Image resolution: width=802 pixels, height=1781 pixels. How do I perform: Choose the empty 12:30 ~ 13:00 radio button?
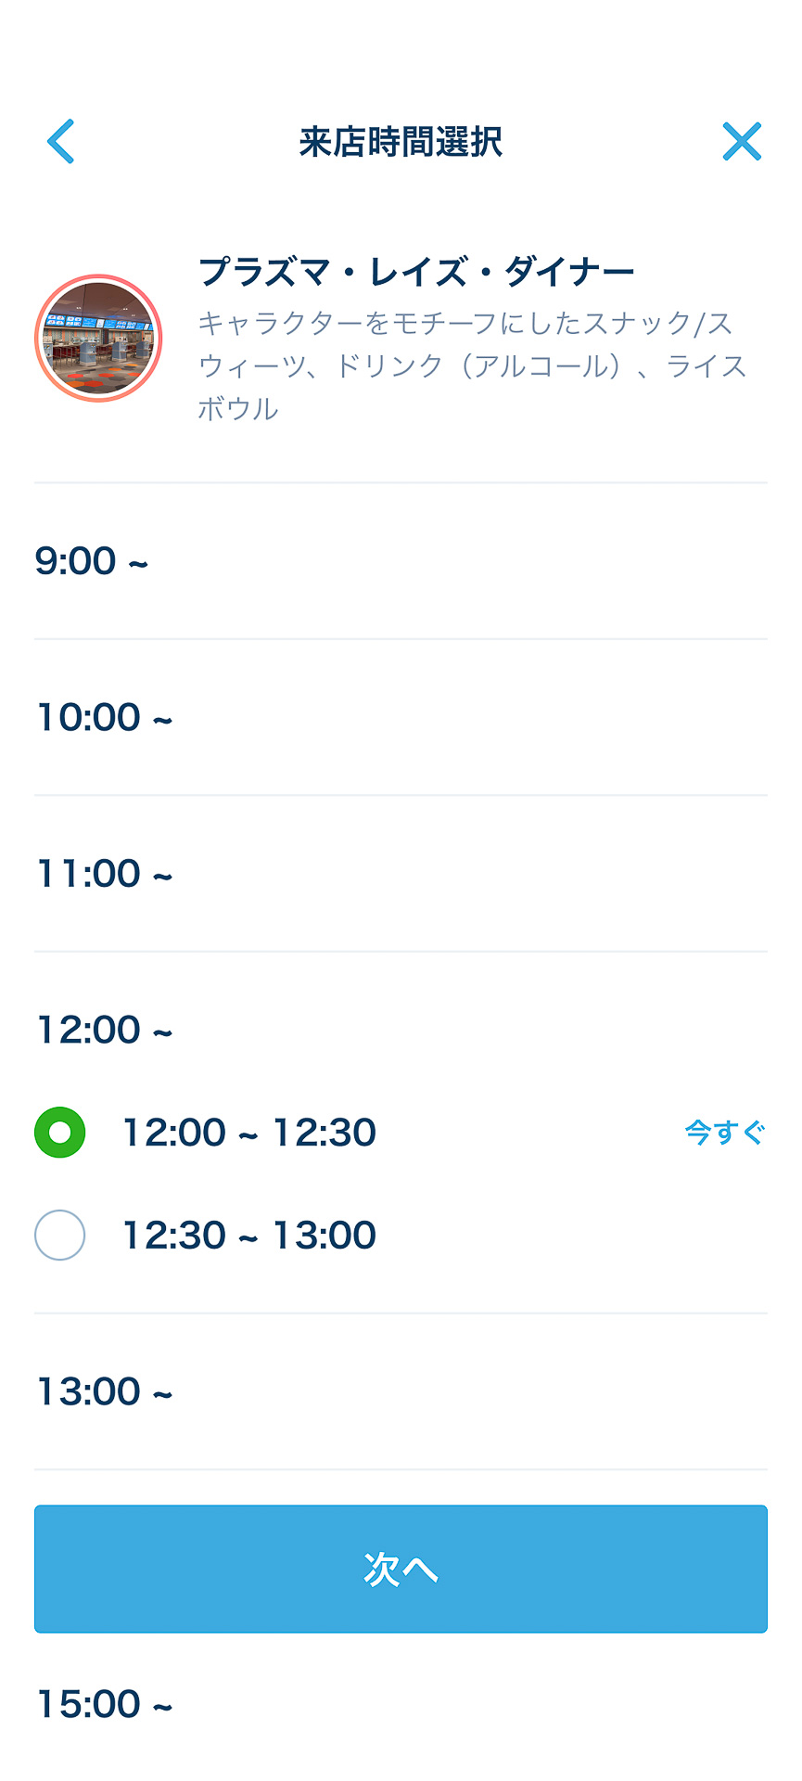click(x=60, y=1236)
